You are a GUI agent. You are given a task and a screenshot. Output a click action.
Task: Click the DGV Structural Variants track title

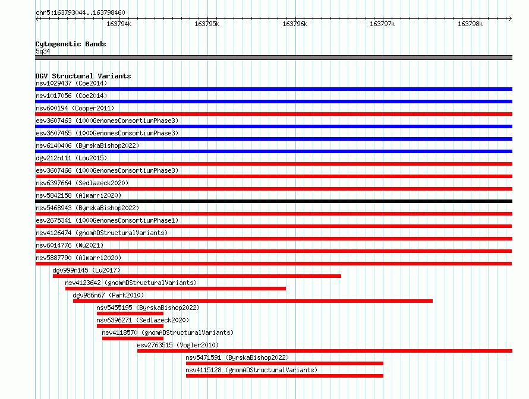tap(83, 76)
